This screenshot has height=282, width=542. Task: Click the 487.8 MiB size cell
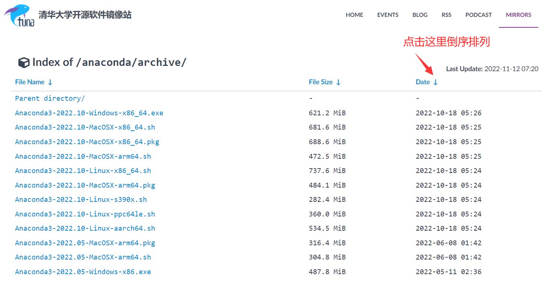click(x=327, y=272)
